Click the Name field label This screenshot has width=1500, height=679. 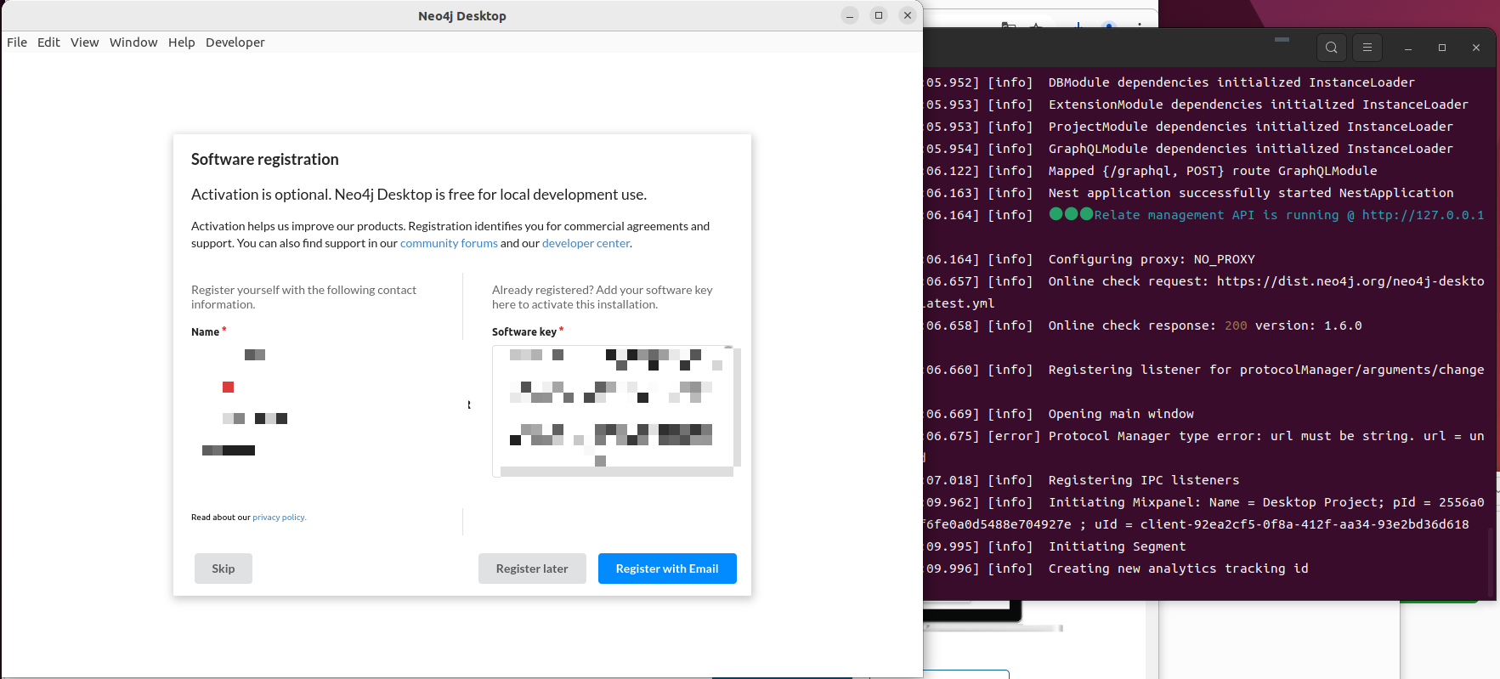tap(206, 332)
